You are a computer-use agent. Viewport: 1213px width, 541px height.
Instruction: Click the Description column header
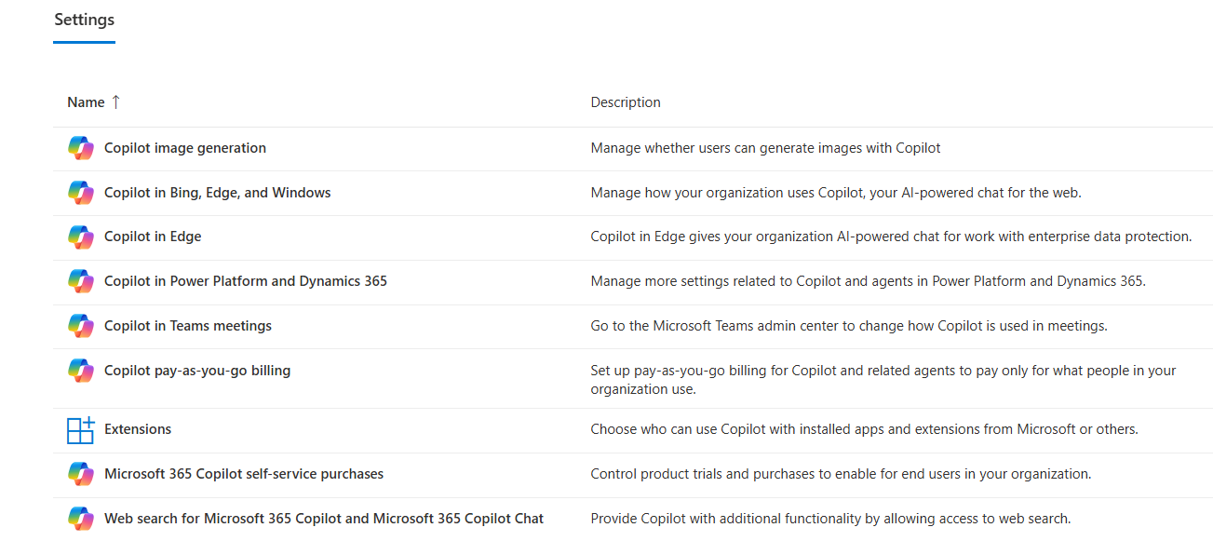626,102
